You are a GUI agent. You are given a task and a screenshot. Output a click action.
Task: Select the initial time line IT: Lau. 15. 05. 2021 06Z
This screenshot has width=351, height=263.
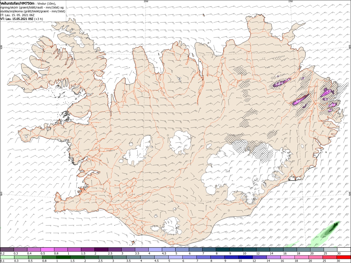[17, 15]
